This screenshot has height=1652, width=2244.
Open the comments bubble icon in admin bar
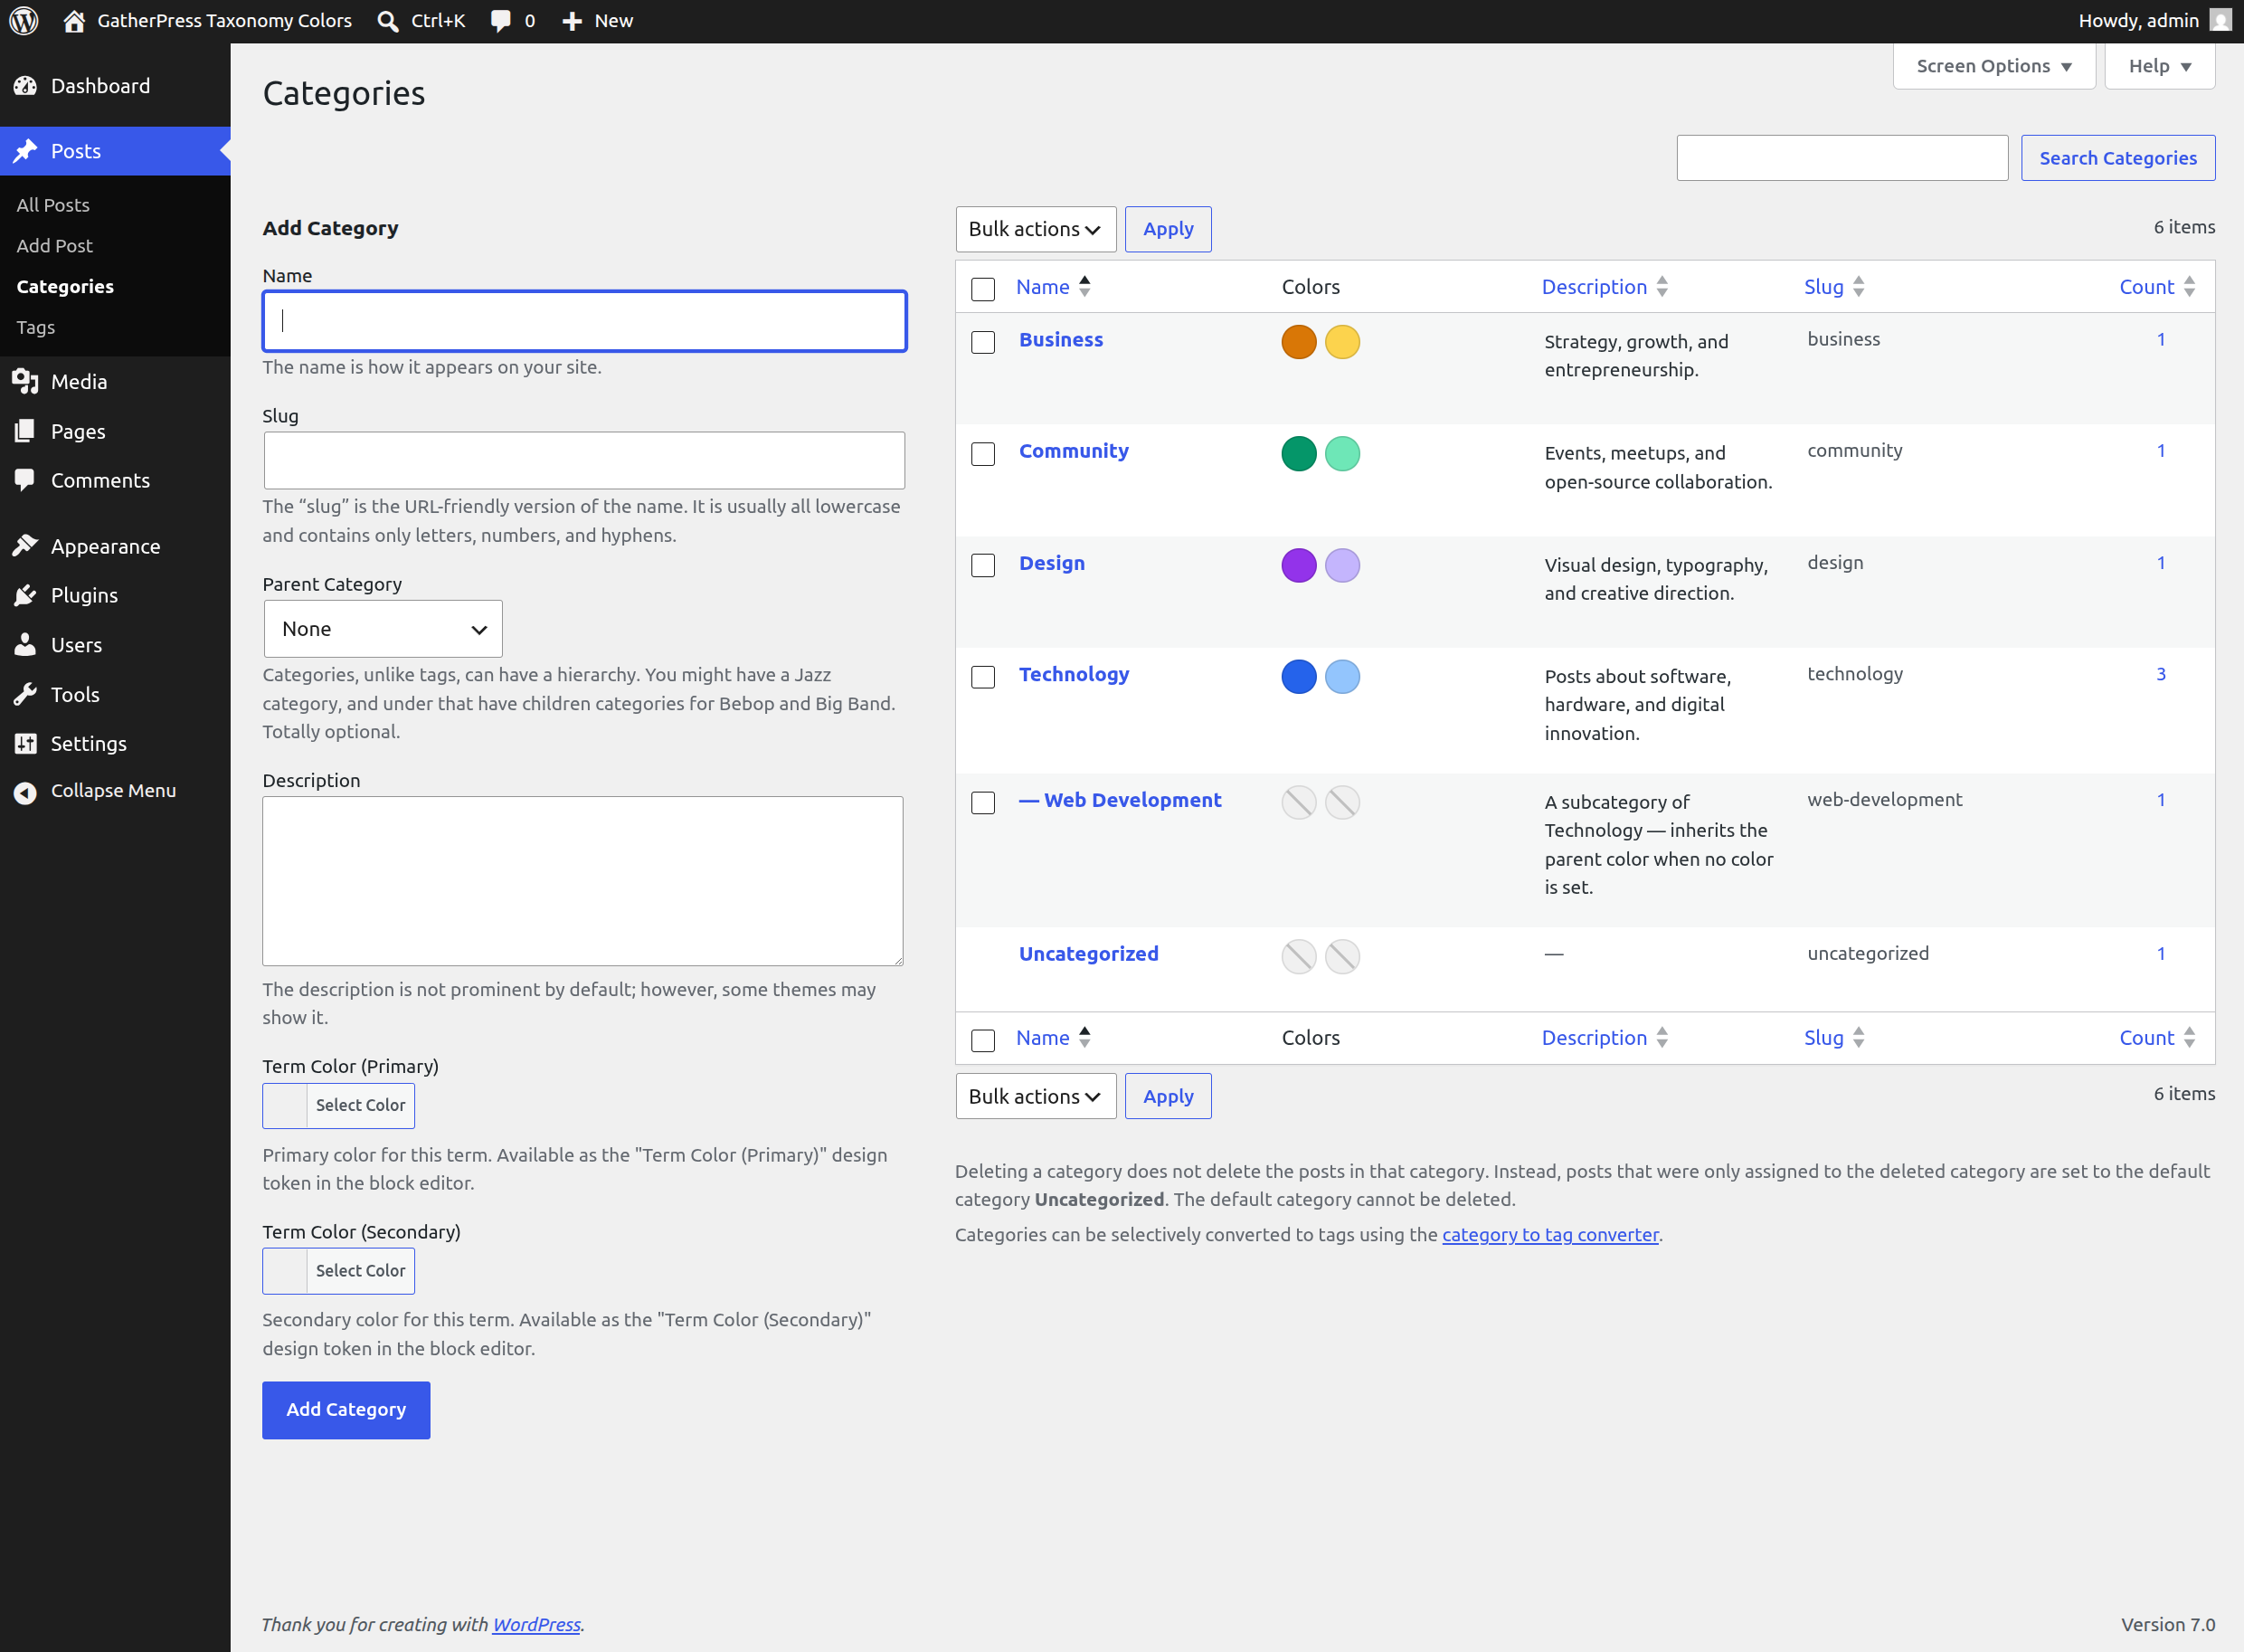point(501,21)
